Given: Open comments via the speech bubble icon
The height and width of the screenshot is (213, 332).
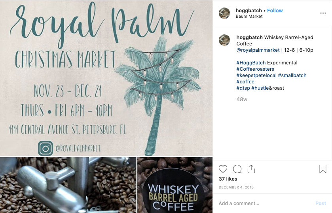Looking at the screenshot, I should click(x=237, y=169).
